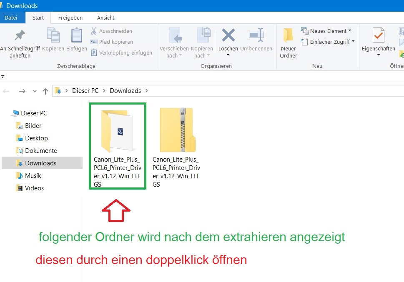
Task: Select the extracted Canon_Lite_Plus driver folder
Action: point(118,146)
